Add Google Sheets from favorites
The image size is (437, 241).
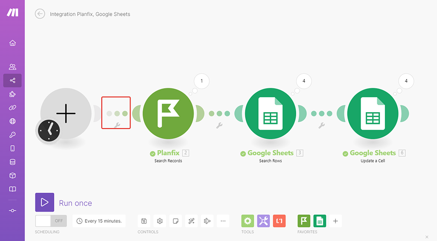[x=320, y=221]
